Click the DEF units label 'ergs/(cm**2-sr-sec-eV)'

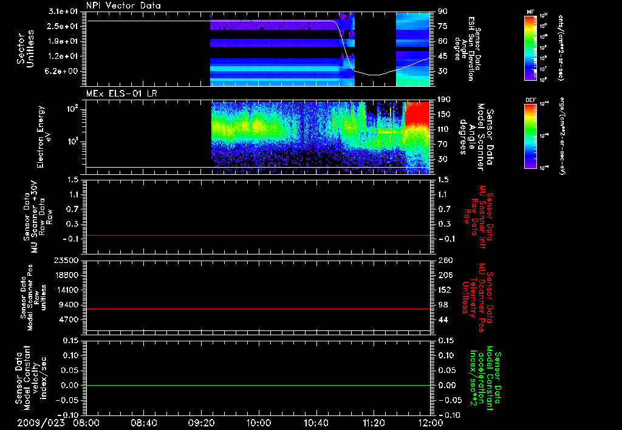click(x=562, y=137)
